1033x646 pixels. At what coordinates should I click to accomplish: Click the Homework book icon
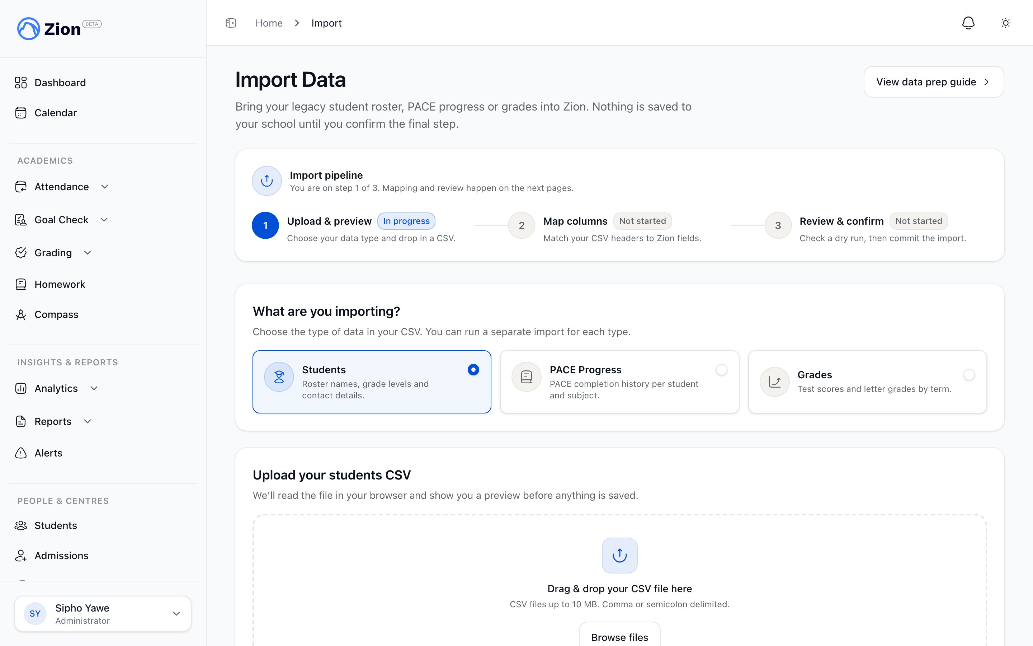coord(21,284)
